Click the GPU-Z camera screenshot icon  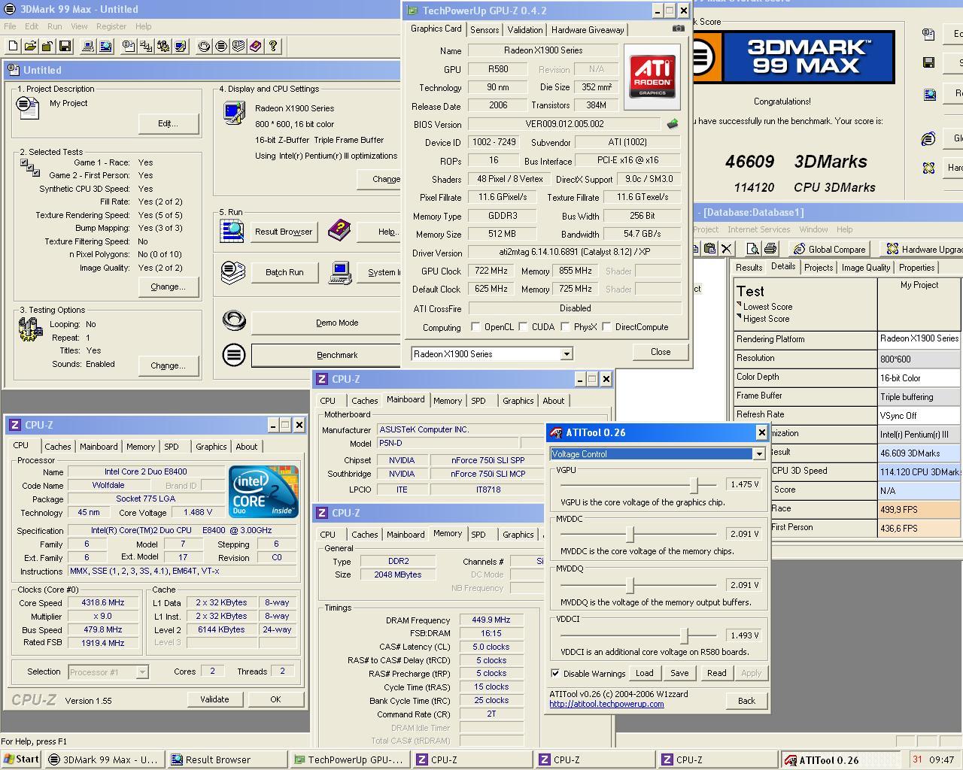pos(678,29)
